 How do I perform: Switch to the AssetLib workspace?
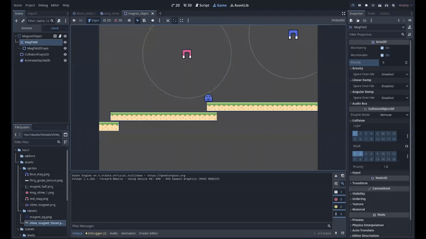239,5
